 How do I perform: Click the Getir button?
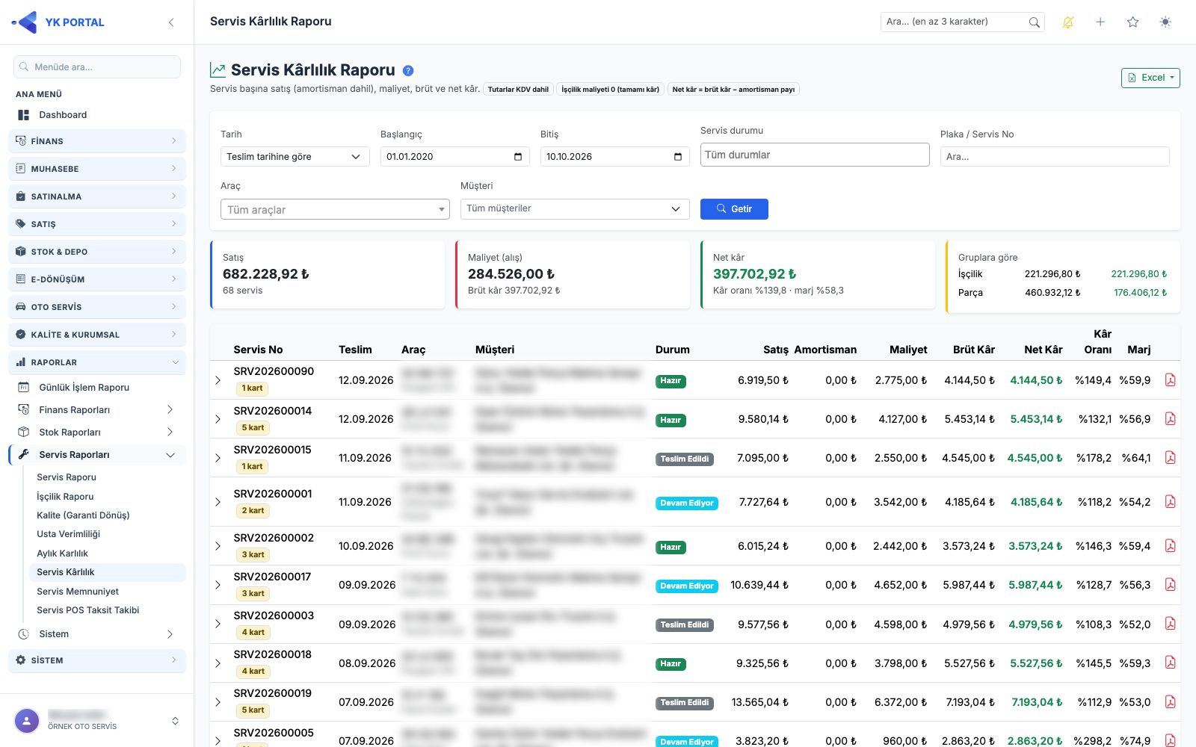coord(734,209)
